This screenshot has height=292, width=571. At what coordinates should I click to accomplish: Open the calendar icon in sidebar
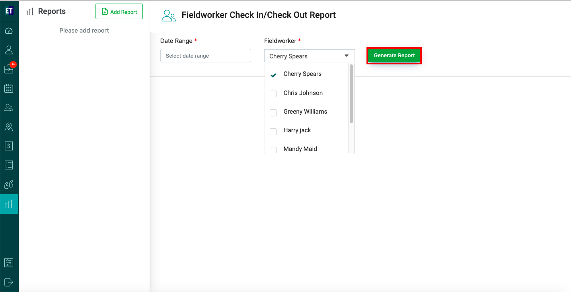9,88
